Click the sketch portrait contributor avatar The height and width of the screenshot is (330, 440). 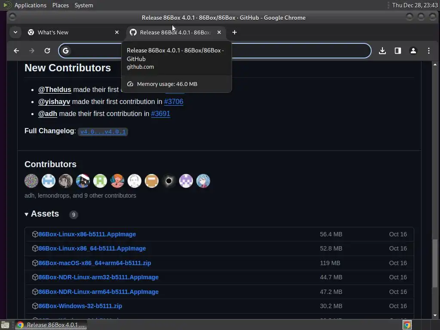[66, 181]
